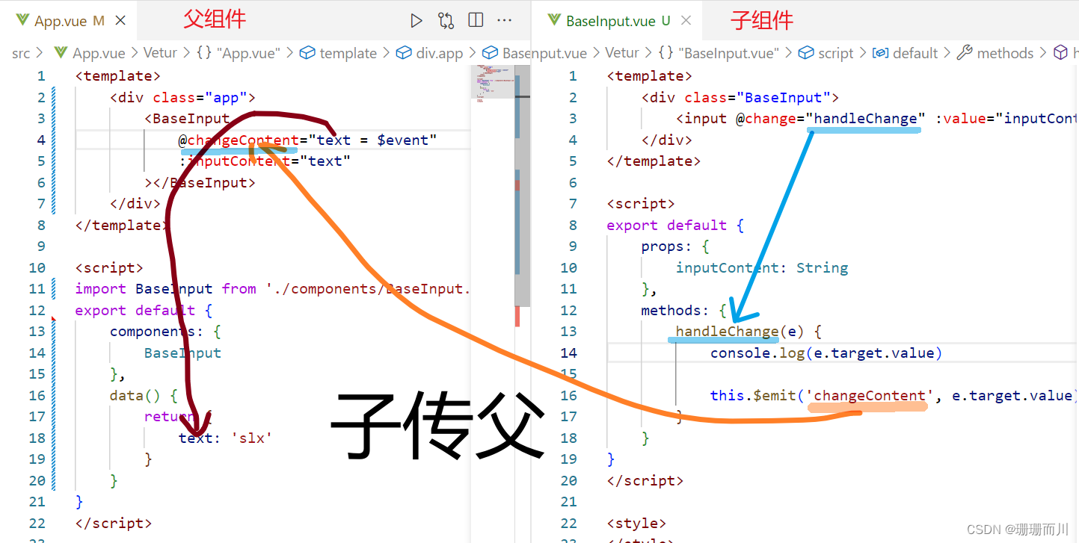Click 'data() {' line in App.vue
The image size is (1079, 543).
144,395
